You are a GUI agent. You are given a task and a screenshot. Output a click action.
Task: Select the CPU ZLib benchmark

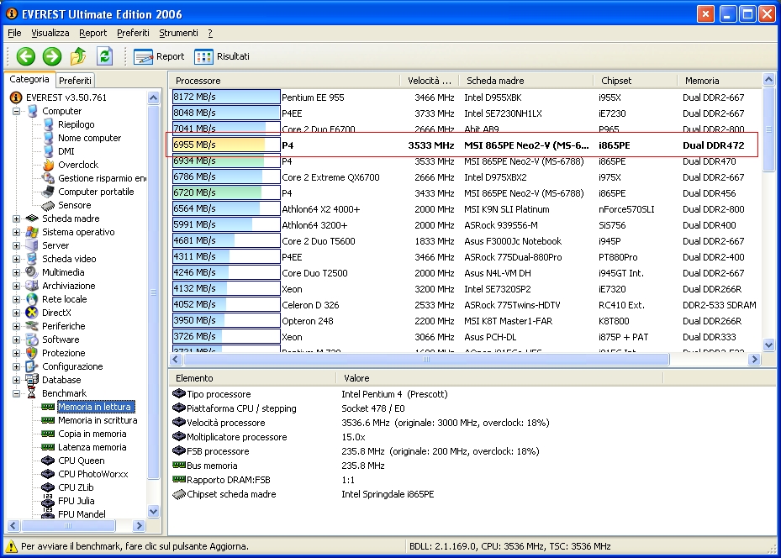point(76,487)
